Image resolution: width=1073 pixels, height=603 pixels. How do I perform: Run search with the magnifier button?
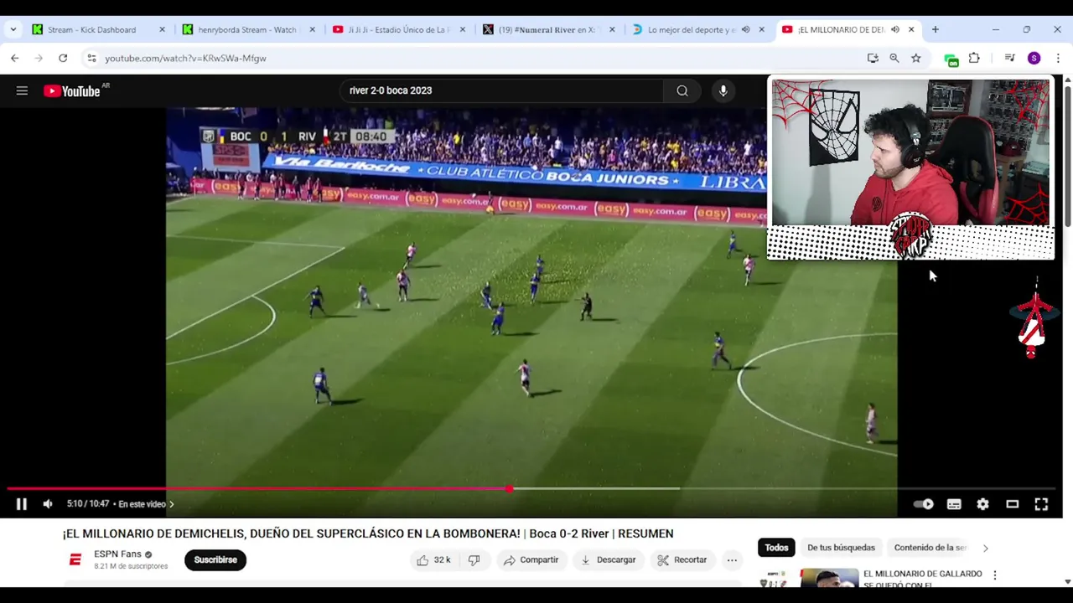tap(682, 90)
